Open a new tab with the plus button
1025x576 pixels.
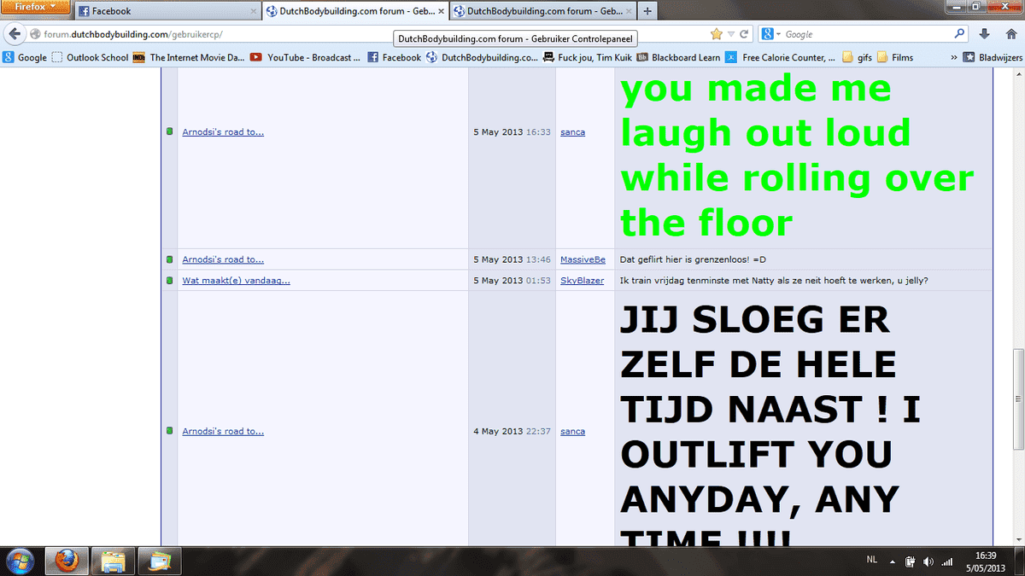[x=647, y=11]
